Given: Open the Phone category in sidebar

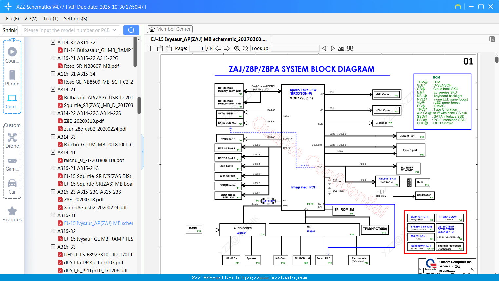Looking at the screenshot, I should pos(12,78).
